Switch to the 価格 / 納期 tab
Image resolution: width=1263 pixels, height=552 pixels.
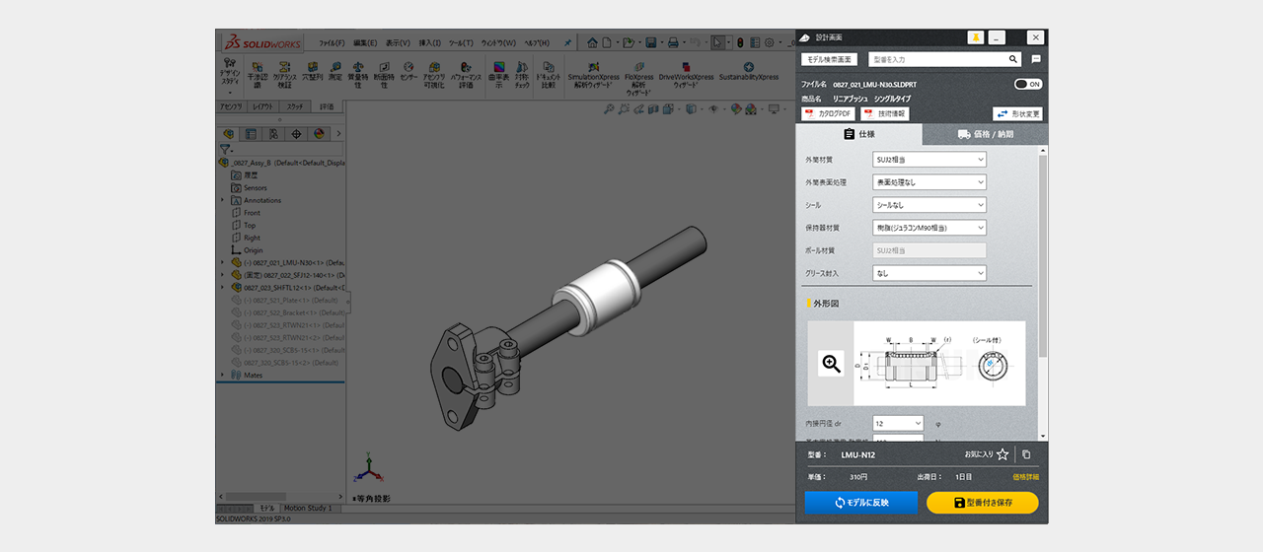click(985, 134)
